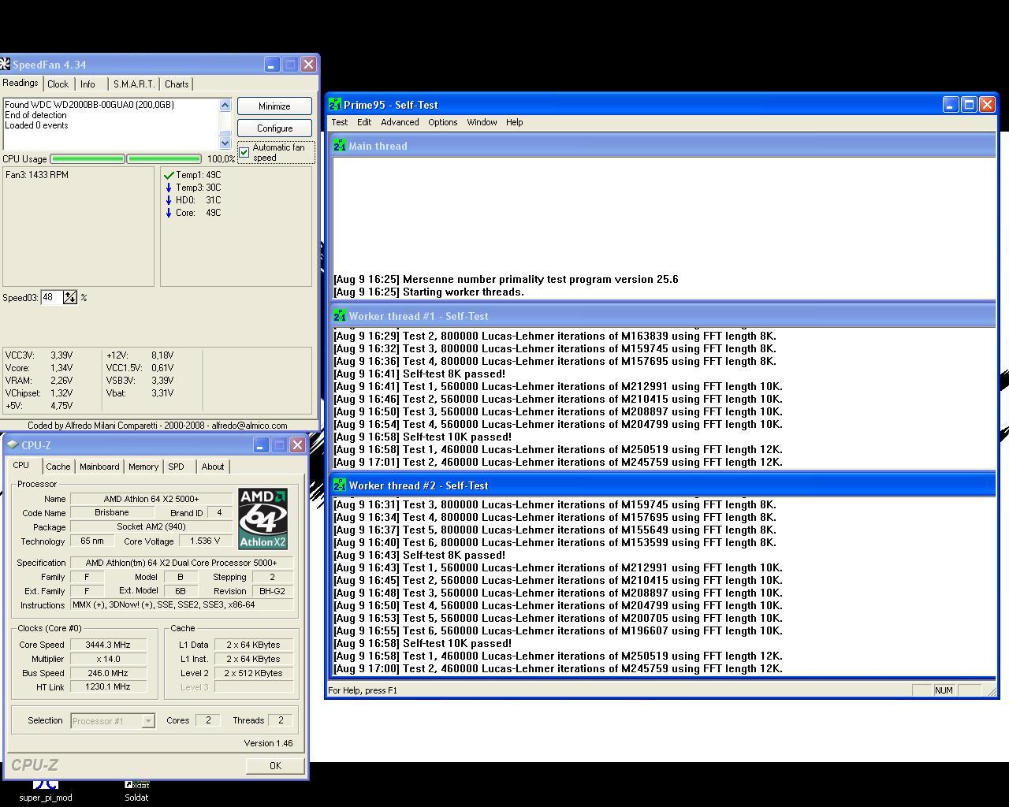Image resolution: width=1009 pixels, height=807 pixels.
Task: Click the first CPU Usage progress bar
Action: 87,158
